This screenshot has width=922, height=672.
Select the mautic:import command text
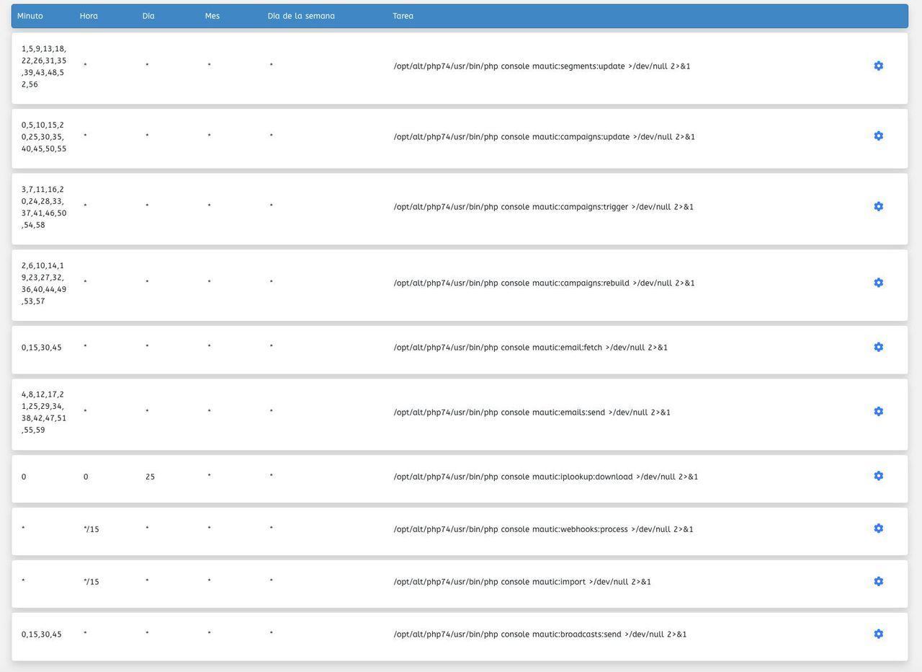pos(522,582)
